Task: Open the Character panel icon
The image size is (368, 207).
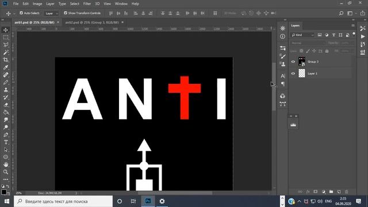Action: point(282,76)
